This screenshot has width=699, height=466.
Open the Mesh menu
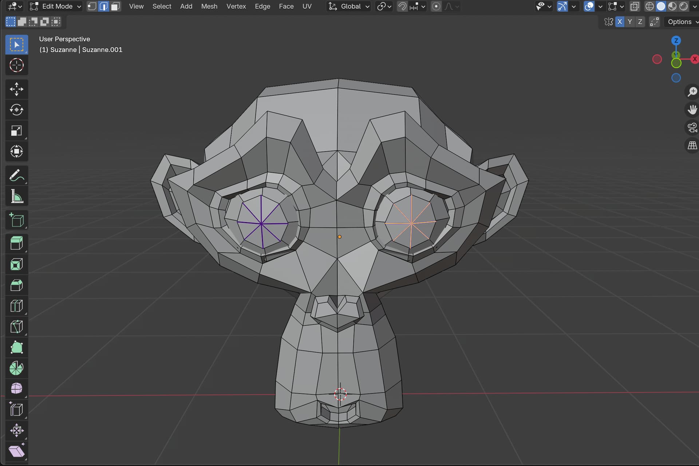pos(209,6)
